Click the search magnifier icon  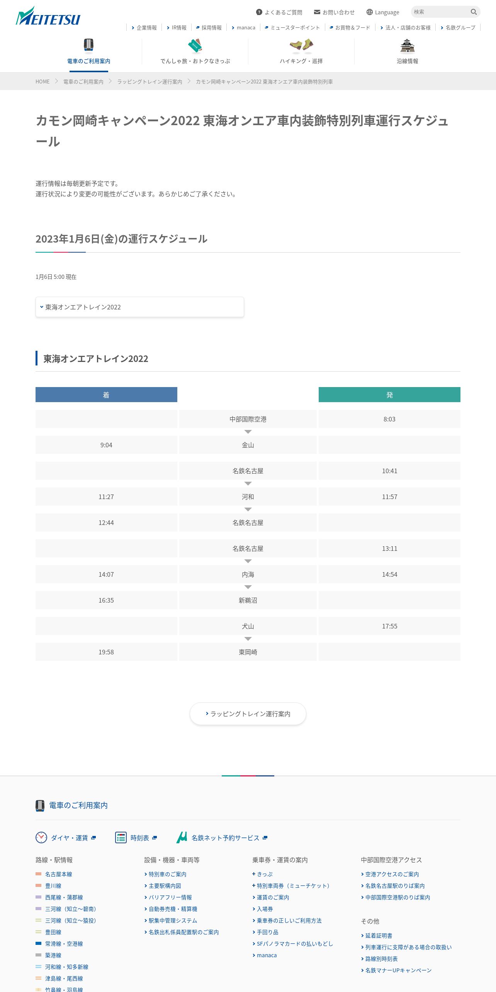pos(474,12)
